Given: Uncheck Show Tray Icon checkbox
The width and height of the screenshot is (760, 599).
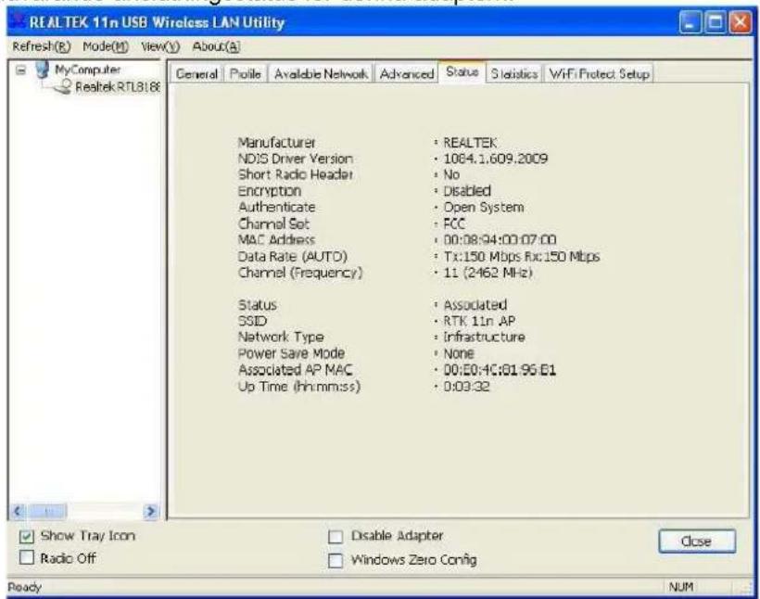Looking at the screenshot, I should (x=27, y=537).
